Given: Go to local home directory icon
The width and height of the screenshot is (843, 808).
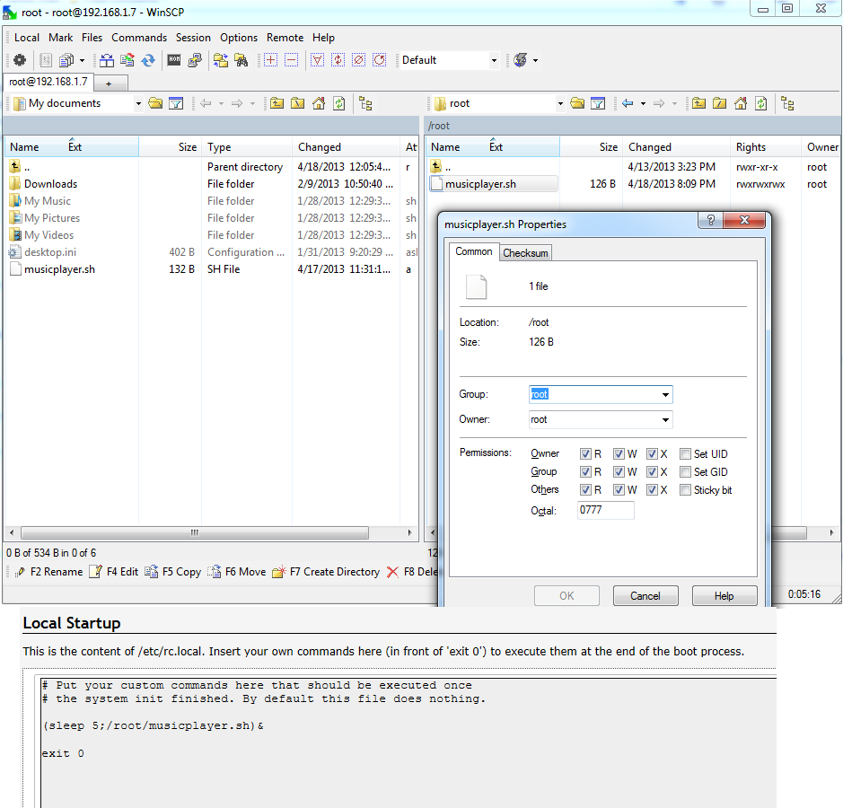Looking at the screenshot, I should (319, 103).
